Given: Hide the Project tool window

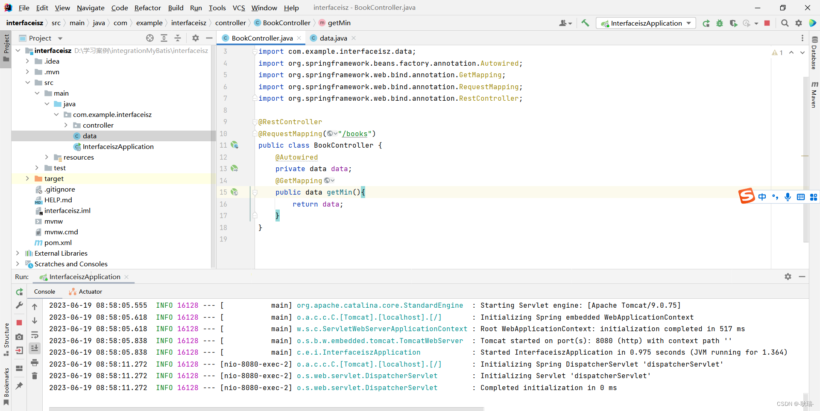Looking at the screenshot, I should (209, 38).
